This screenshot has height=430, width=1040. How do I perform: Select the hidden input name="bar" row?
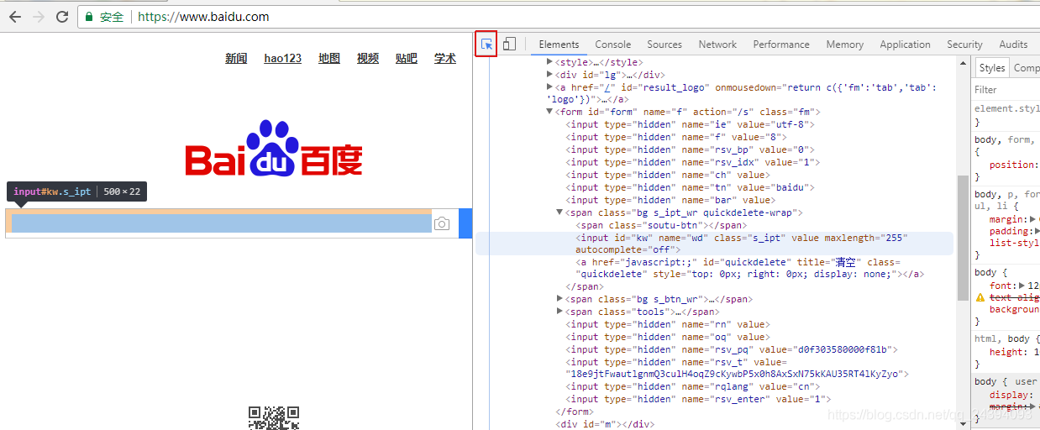click(670, 200)
